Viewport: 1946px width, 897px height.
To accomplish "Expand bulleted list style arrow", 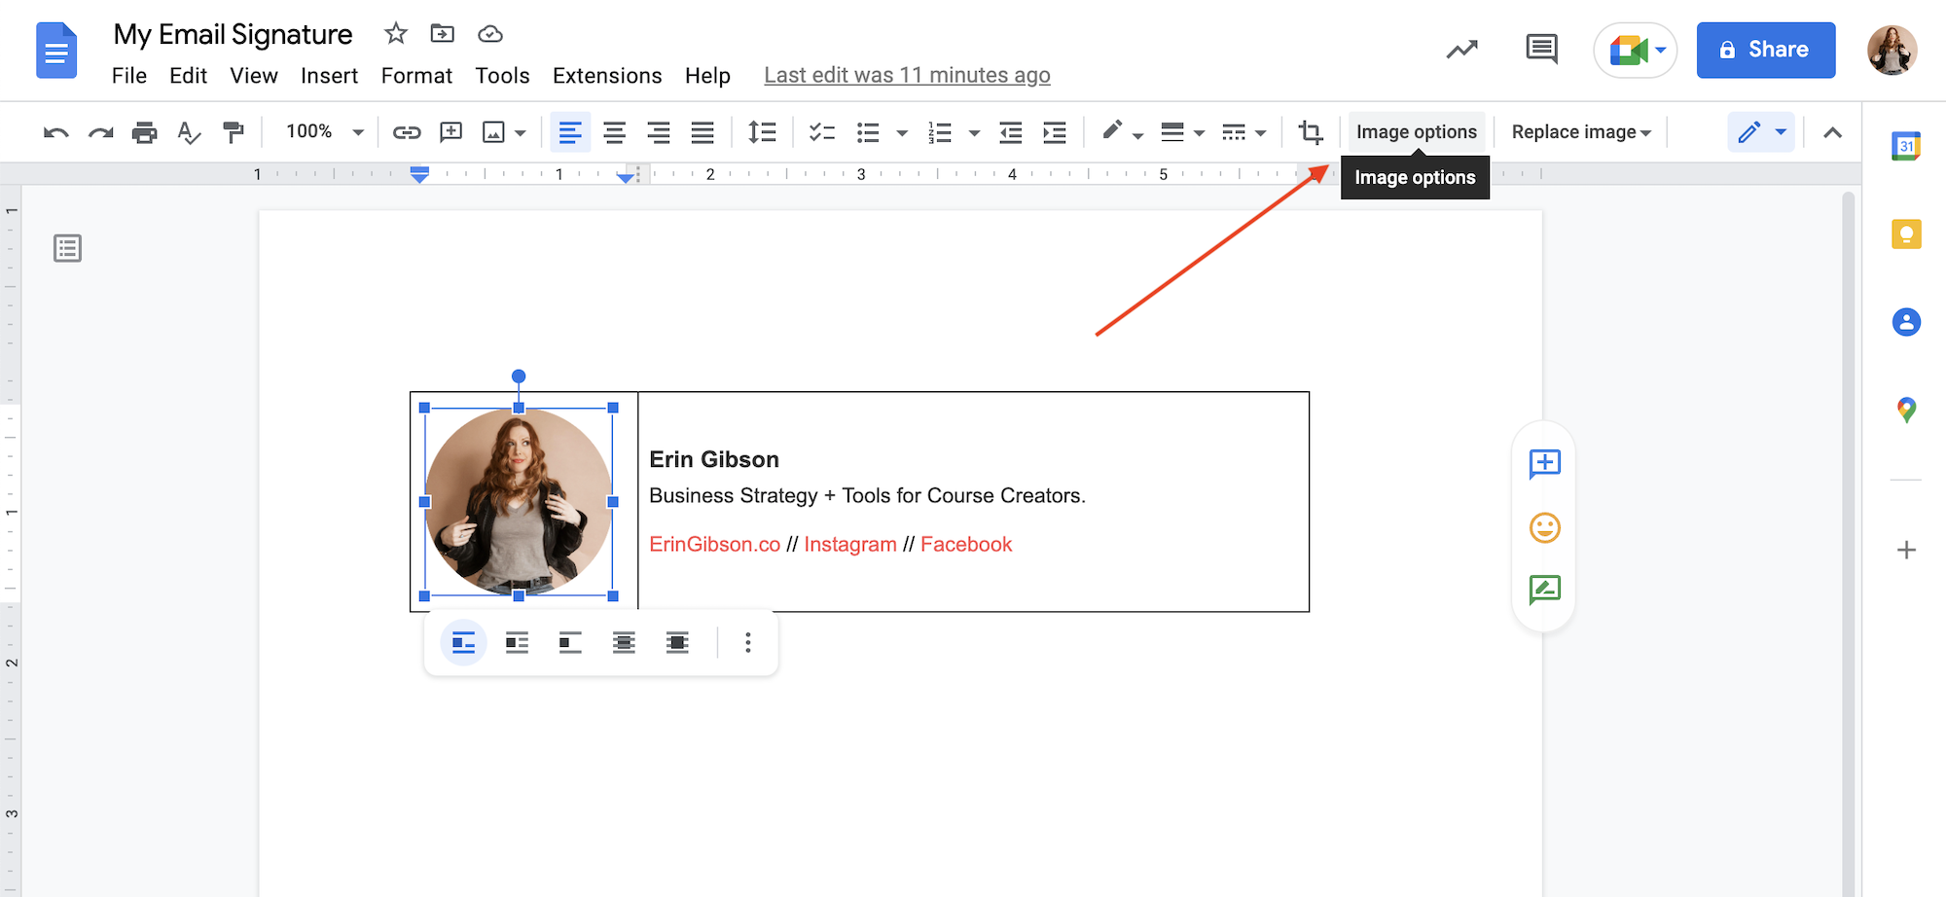I will pyautogui.click(x=902, y=133).
